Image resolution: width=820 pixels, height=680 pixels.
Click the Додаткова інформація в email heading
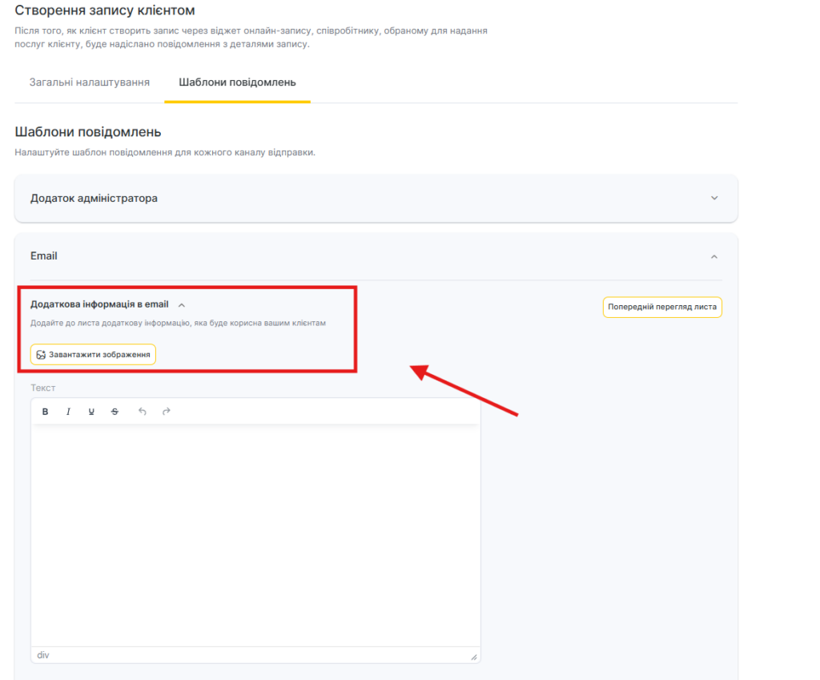tap(99, 304)
